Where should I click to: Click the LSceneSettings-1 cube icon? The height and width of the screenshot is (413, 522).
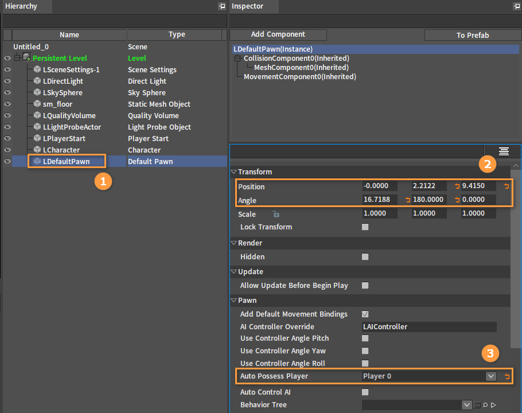coord(37,69)
